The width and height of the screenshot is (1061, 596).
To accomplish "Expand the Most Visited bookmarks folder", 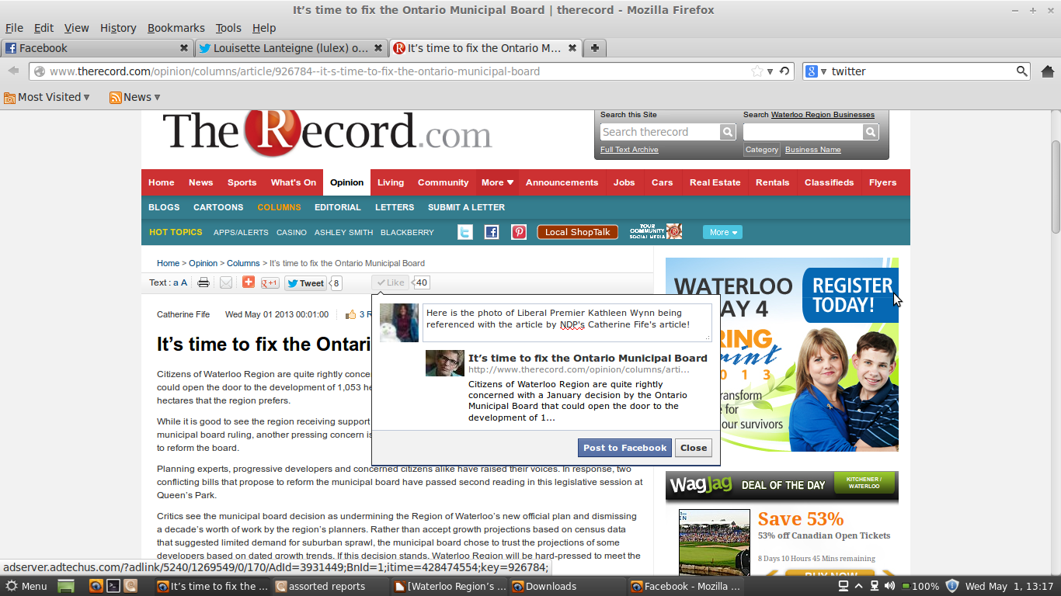I will pos(47,97).
